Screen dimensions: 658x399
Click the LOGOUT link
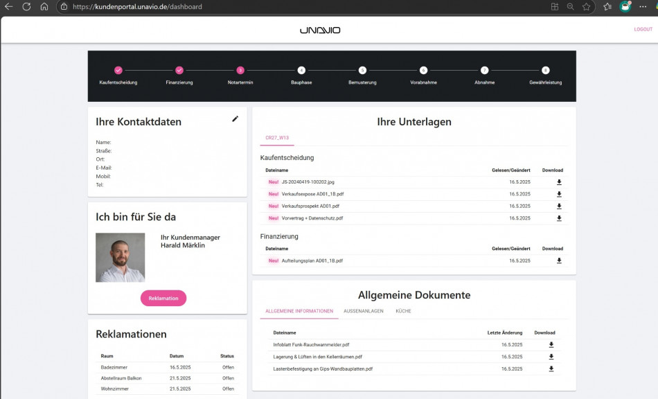coord(643,29)
